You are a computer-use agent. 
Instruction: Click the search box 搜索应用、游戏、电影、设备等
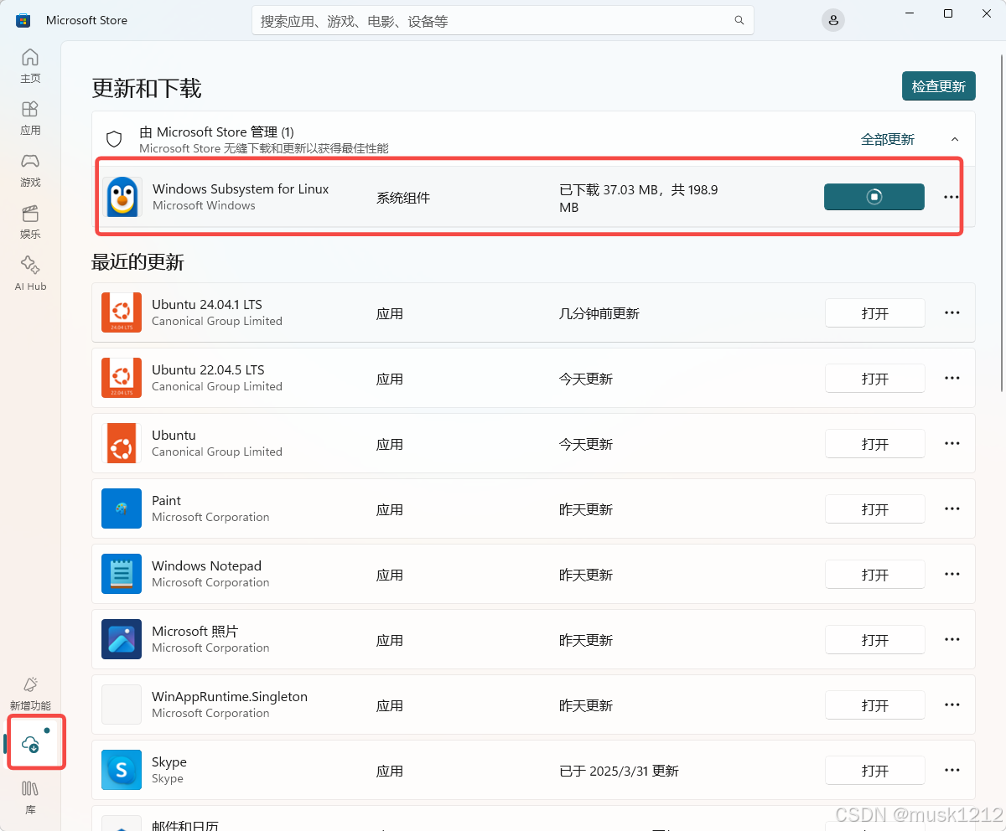tap(502, 20)
